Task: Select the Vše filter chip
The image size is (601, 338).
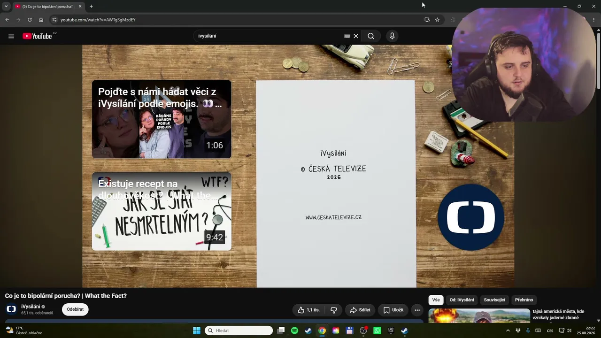Action: [x=436, y=300]
